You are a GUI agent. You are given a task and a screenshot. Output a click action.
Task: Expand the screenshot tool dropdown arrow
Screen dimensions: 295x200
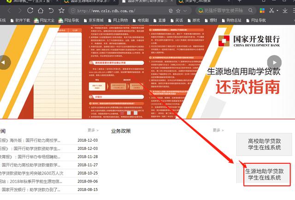[277, 11]
